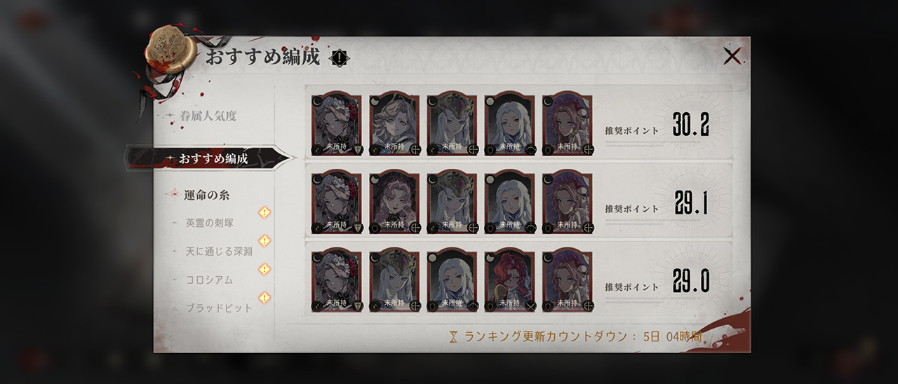This screenshot has width=898, height=384.
Task: Click the hourglass icon by ranking countdown
Action: coord(454,337)
